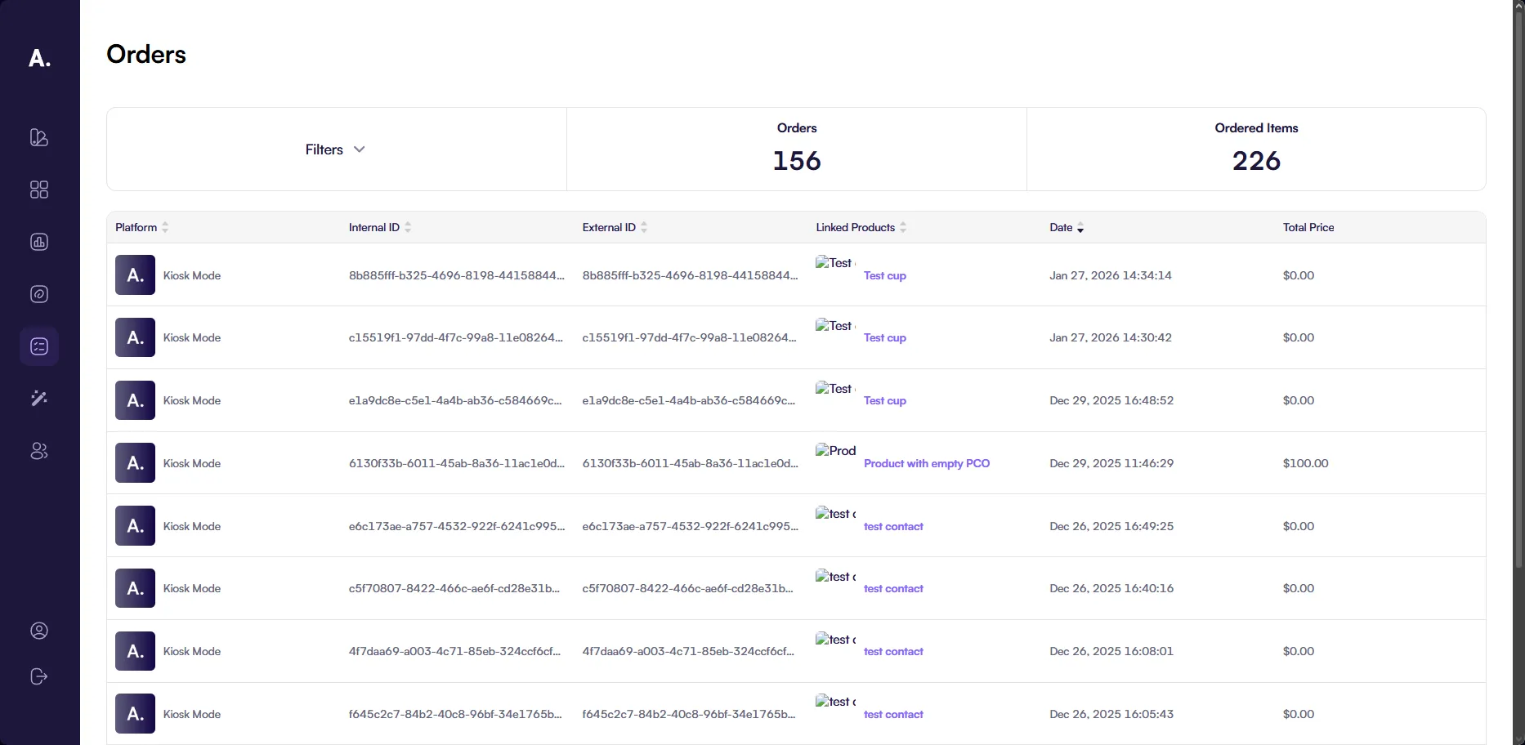This screenshot has width=1525, height=745.
Task: Open Test cup link in first row
Action: pyautogui.click(x=884, y=275)
